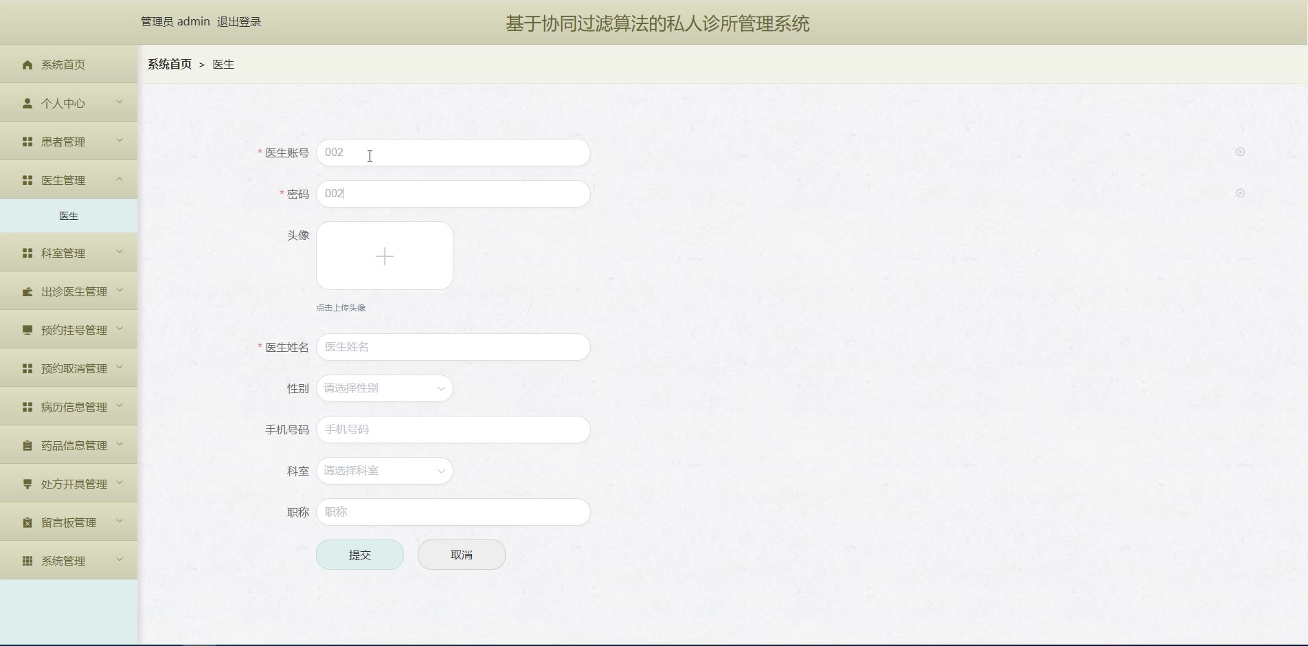
Task: Open the 科室 dropdown
Action: [385, 471]
